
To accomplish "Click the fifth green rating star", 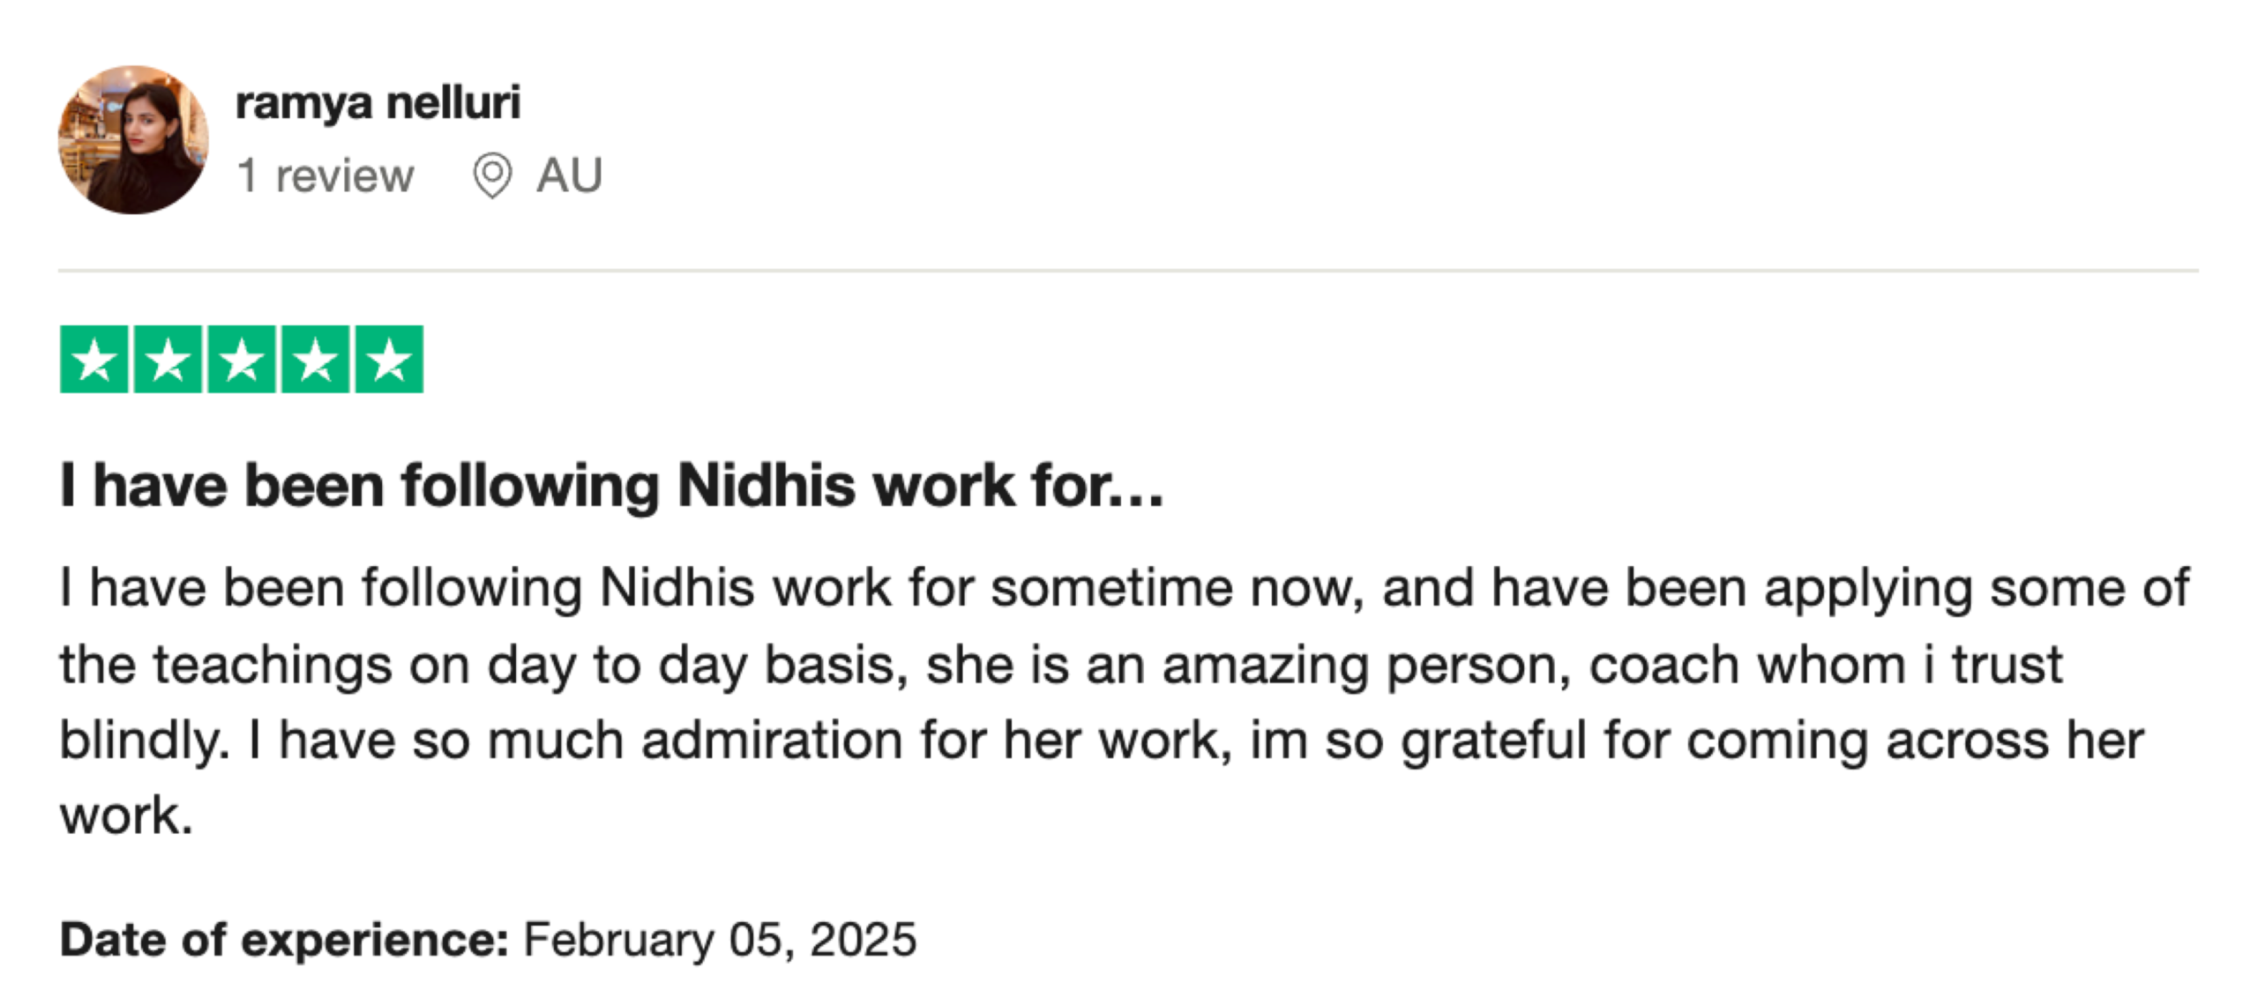I will (389, 360).
